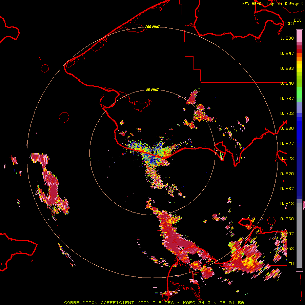The image size is (305, 305).
Task: Click the KAEC station identifier
Action: click(189, 303)
